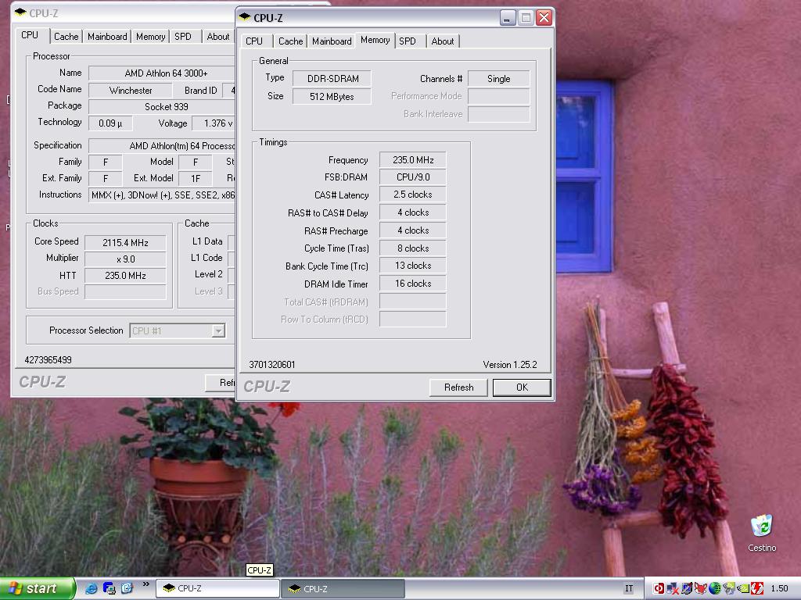Click the RAS# to CAS# Delay value

click(413, 212)
